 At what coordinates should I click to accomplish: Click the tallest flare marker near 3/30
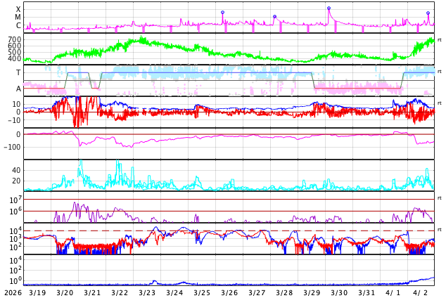click(329, 8)
